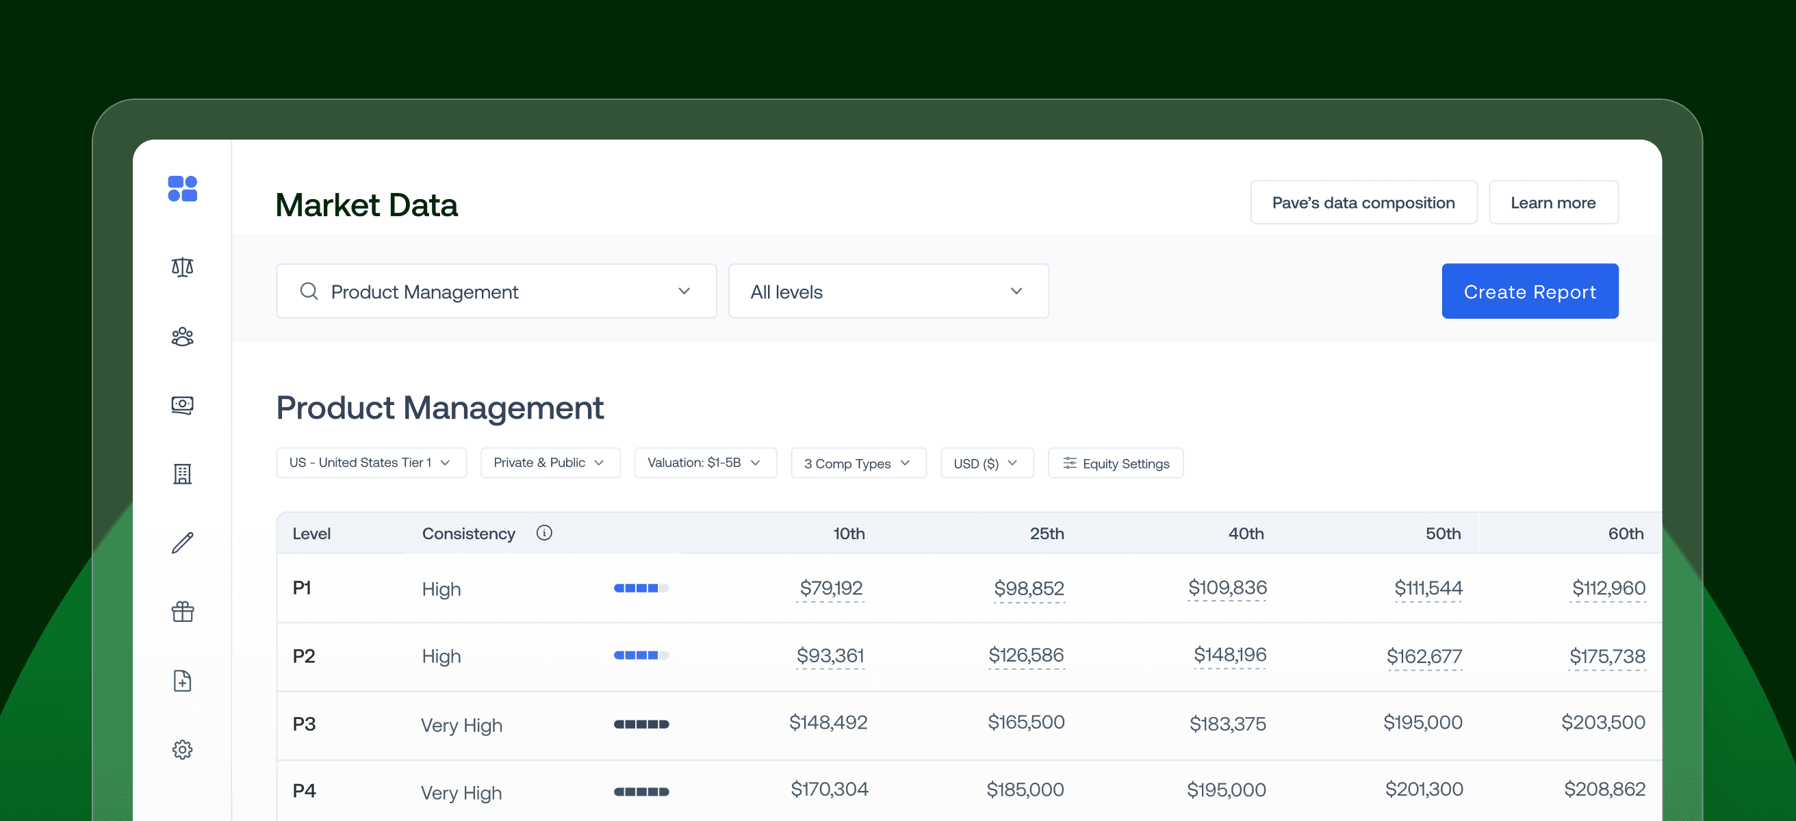
Task: Click the Consistency info icon
Action: [544, 533]
